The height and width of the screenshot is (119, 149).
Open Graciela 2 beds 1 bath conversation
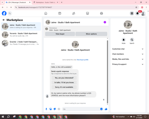[21, 43]
